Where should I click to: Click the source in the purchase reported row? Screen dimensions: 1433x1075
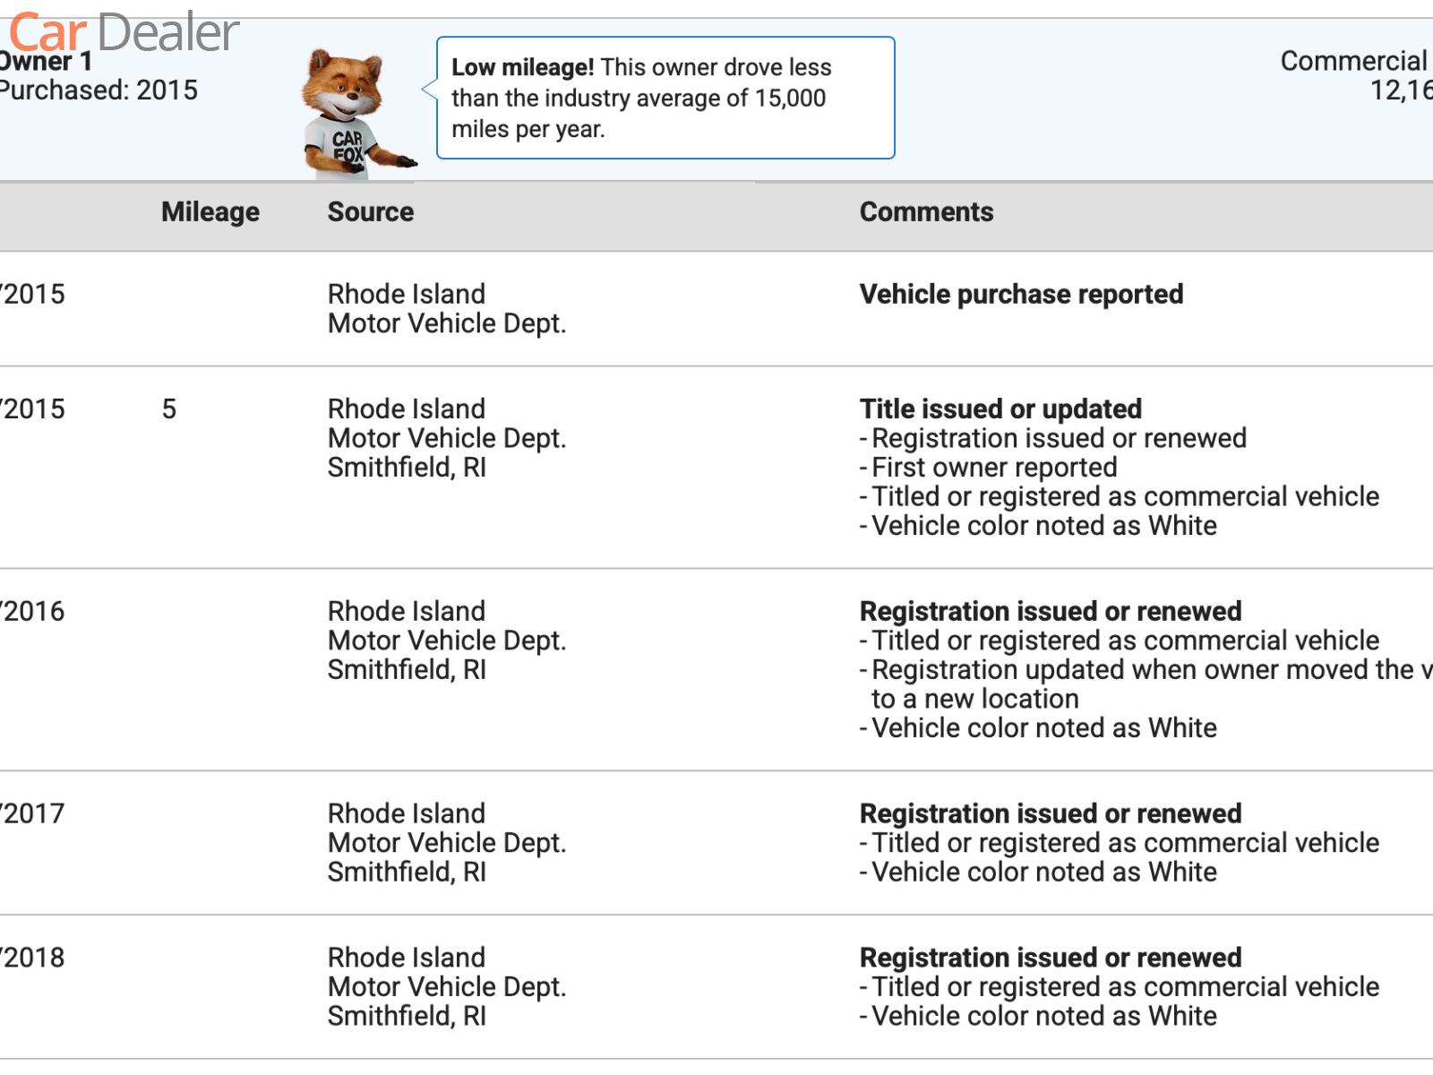[446, 309]
